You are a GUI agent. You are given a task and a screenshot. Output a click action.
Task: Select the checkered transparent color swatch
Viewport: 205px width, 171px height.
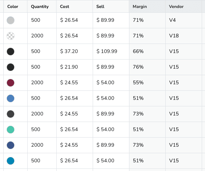click(11, 36)
